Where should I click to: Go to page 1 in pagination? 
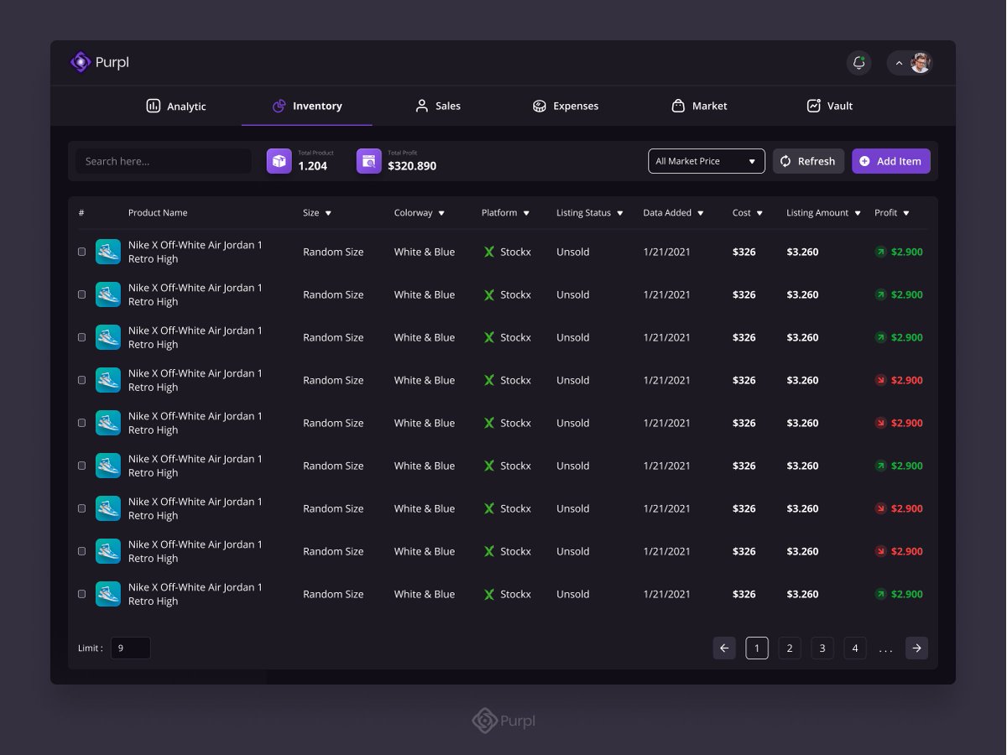(x=757, y=648)
